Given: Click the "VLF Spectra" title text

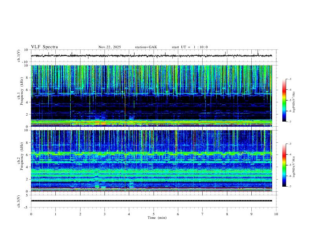Looking at the screenshot, I should (x=44, y=47).
